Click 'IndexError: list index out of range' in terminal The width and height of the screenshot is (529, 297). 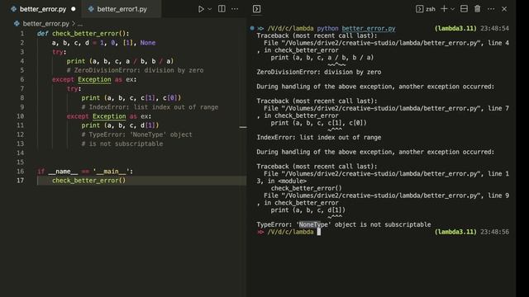(319, 138)
